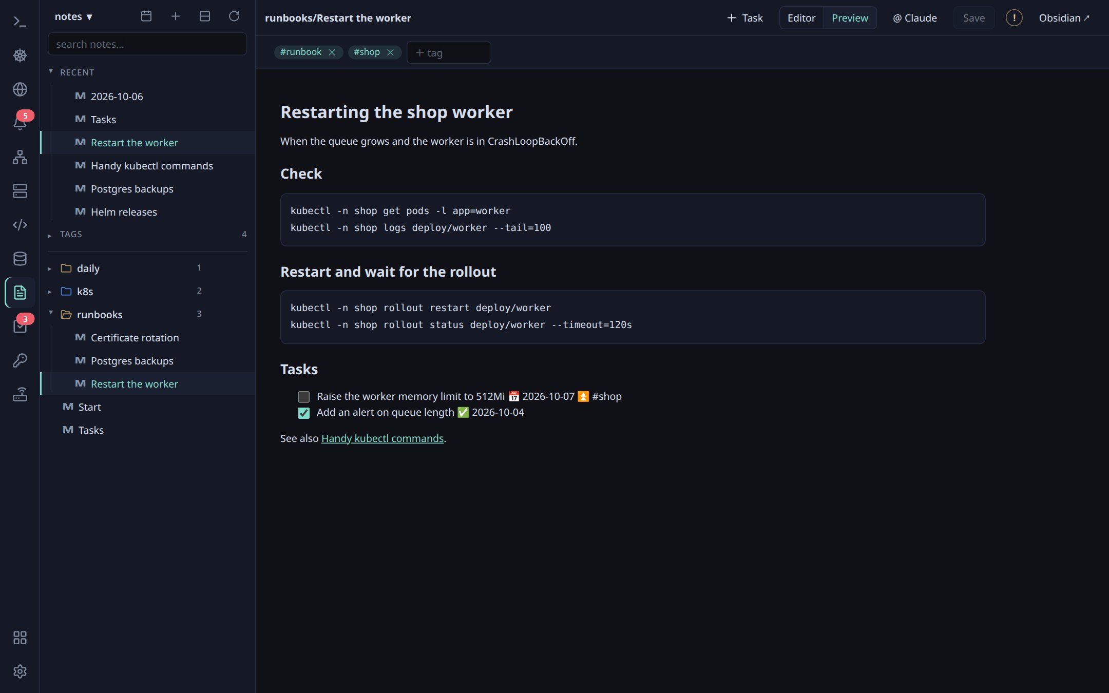The height and width of the screenshot is (693, 1109).
Task: Click the Save button
Action: [974, 18]
